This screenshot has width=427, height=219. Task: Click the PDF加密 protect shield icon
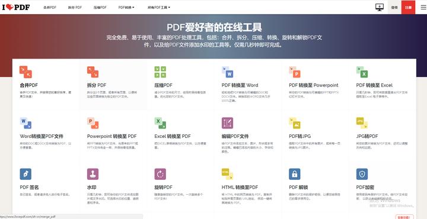[x=362, y=174]
